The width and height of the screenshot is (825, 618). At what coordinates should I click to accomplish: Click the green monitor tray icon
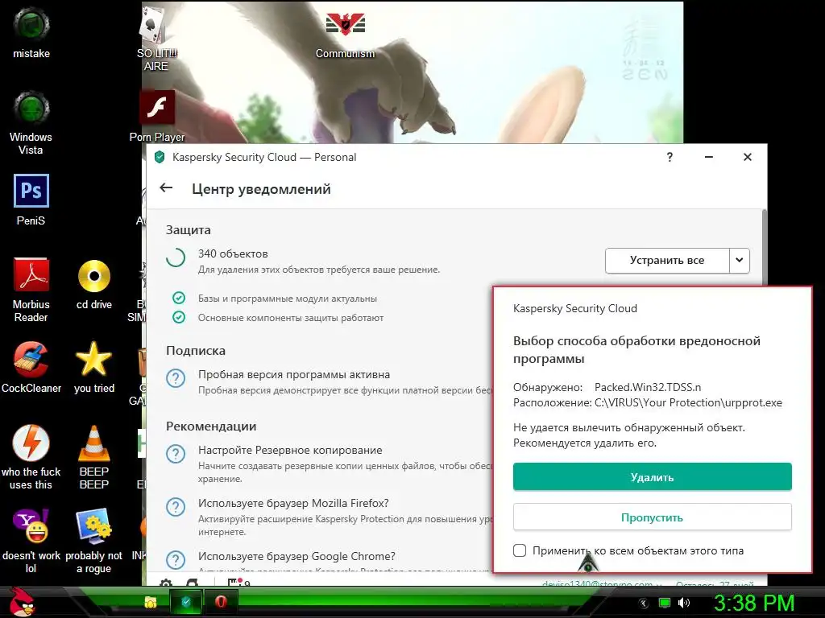click(665, 603)
